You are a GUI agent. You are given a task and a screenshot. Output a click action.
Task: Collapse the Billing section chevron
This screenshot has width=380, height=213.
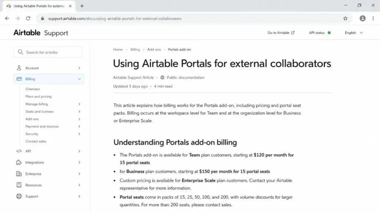(79, 79)
